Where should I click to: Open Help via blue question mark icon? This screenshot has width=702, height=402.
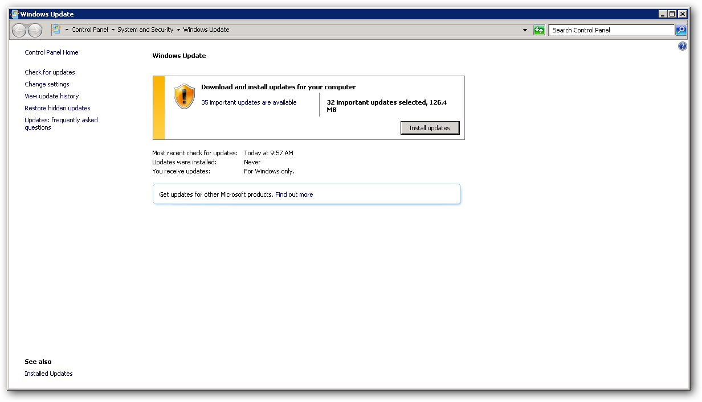(x=683, y=47)
